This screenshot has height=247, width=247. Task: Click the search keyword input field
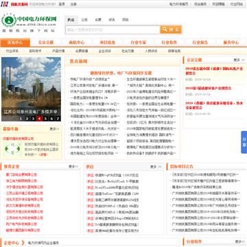[x=113, y=30]
